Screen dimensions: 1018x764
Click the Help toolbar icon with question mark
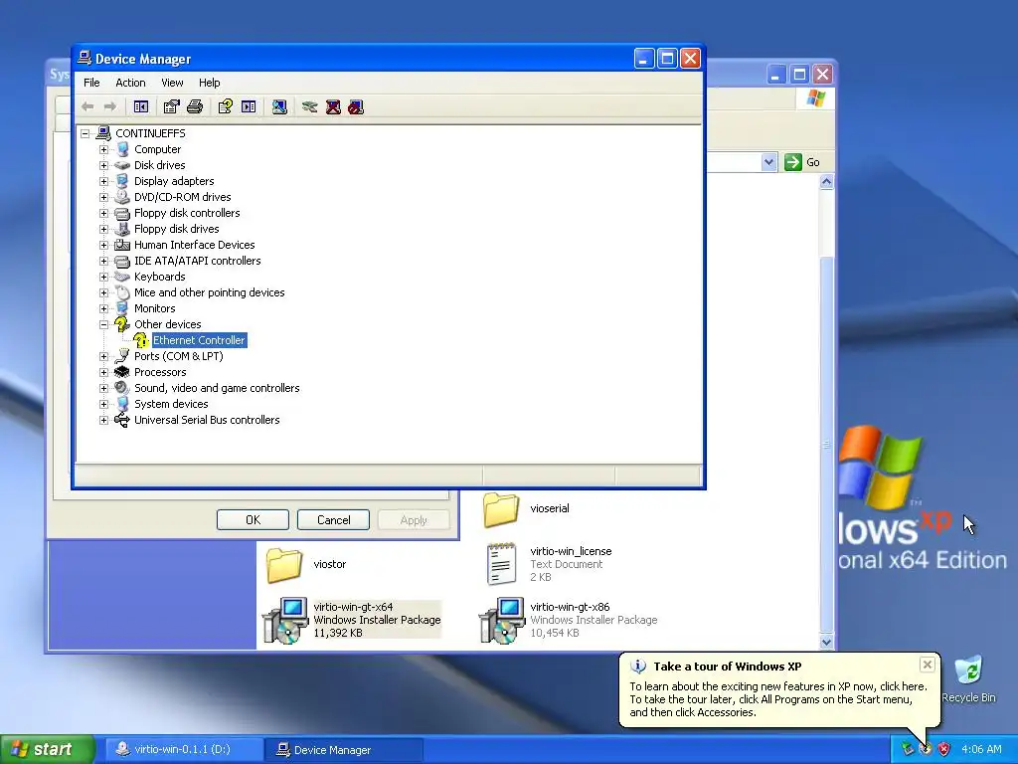pyautogui.click(x=226, y=106)
